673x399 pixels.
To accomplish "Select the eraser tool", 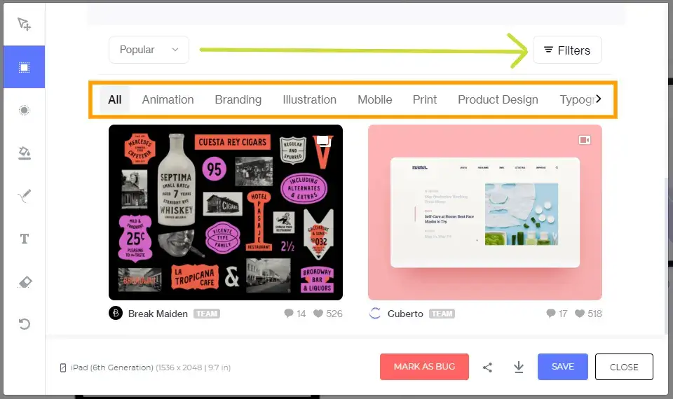I will click(x=24, y=282).
